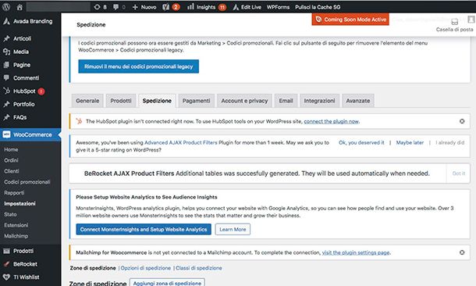The image size is (476, 286).
Task: Switch to the Account e privacy tab
Action: pyautogui.click(x=244, y=101)
